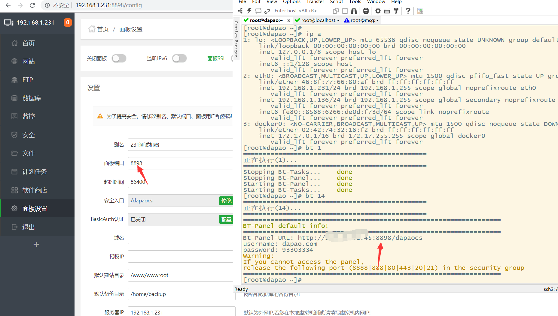The width and height of the screenshot is (558, 316).
Task: Click Find binoculars icon in SecureCRT
Action: (354, 11)
